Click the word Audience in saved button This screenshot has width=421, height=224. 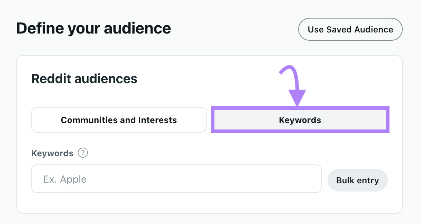(374, 29)
